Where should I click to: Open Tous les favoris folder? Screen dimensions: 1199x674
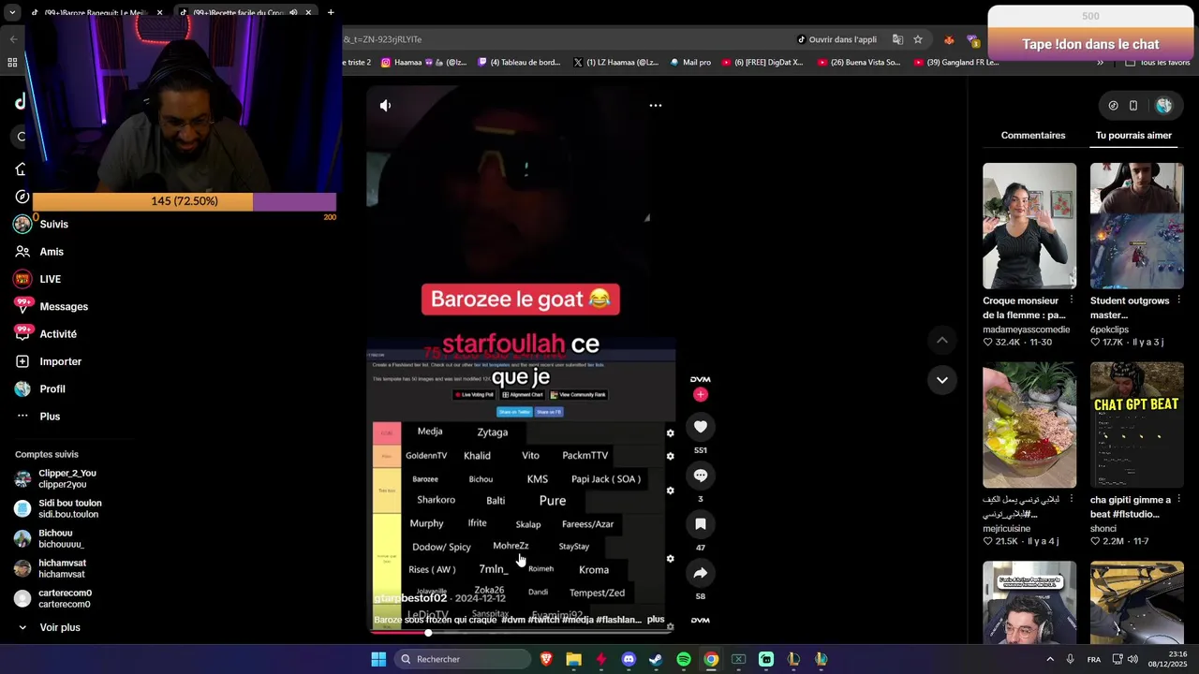tap(1158, 63)
